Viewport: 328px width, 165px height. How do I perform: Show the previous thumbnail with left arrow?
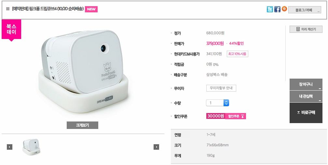9,147
